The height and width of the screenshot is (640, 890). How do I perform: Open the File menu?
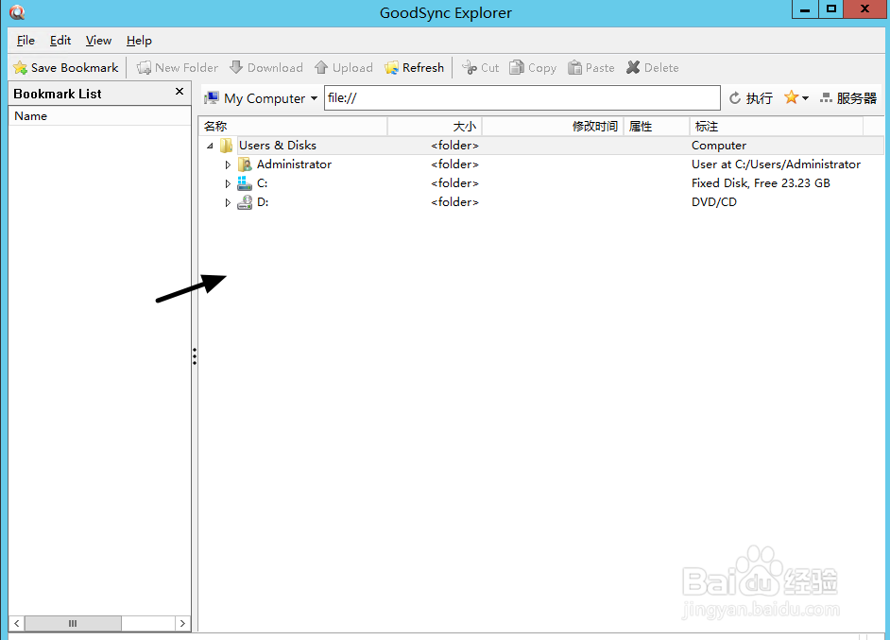point(26,41)
